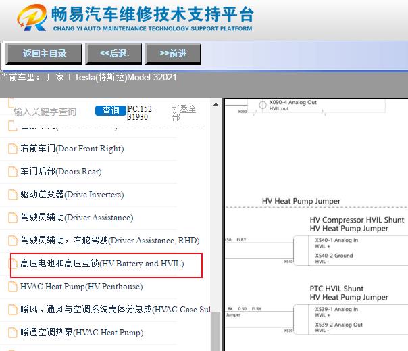
Task: Open 驾驶员辅助 (Driver Assistance) entry
Action: tap(77, 218)
